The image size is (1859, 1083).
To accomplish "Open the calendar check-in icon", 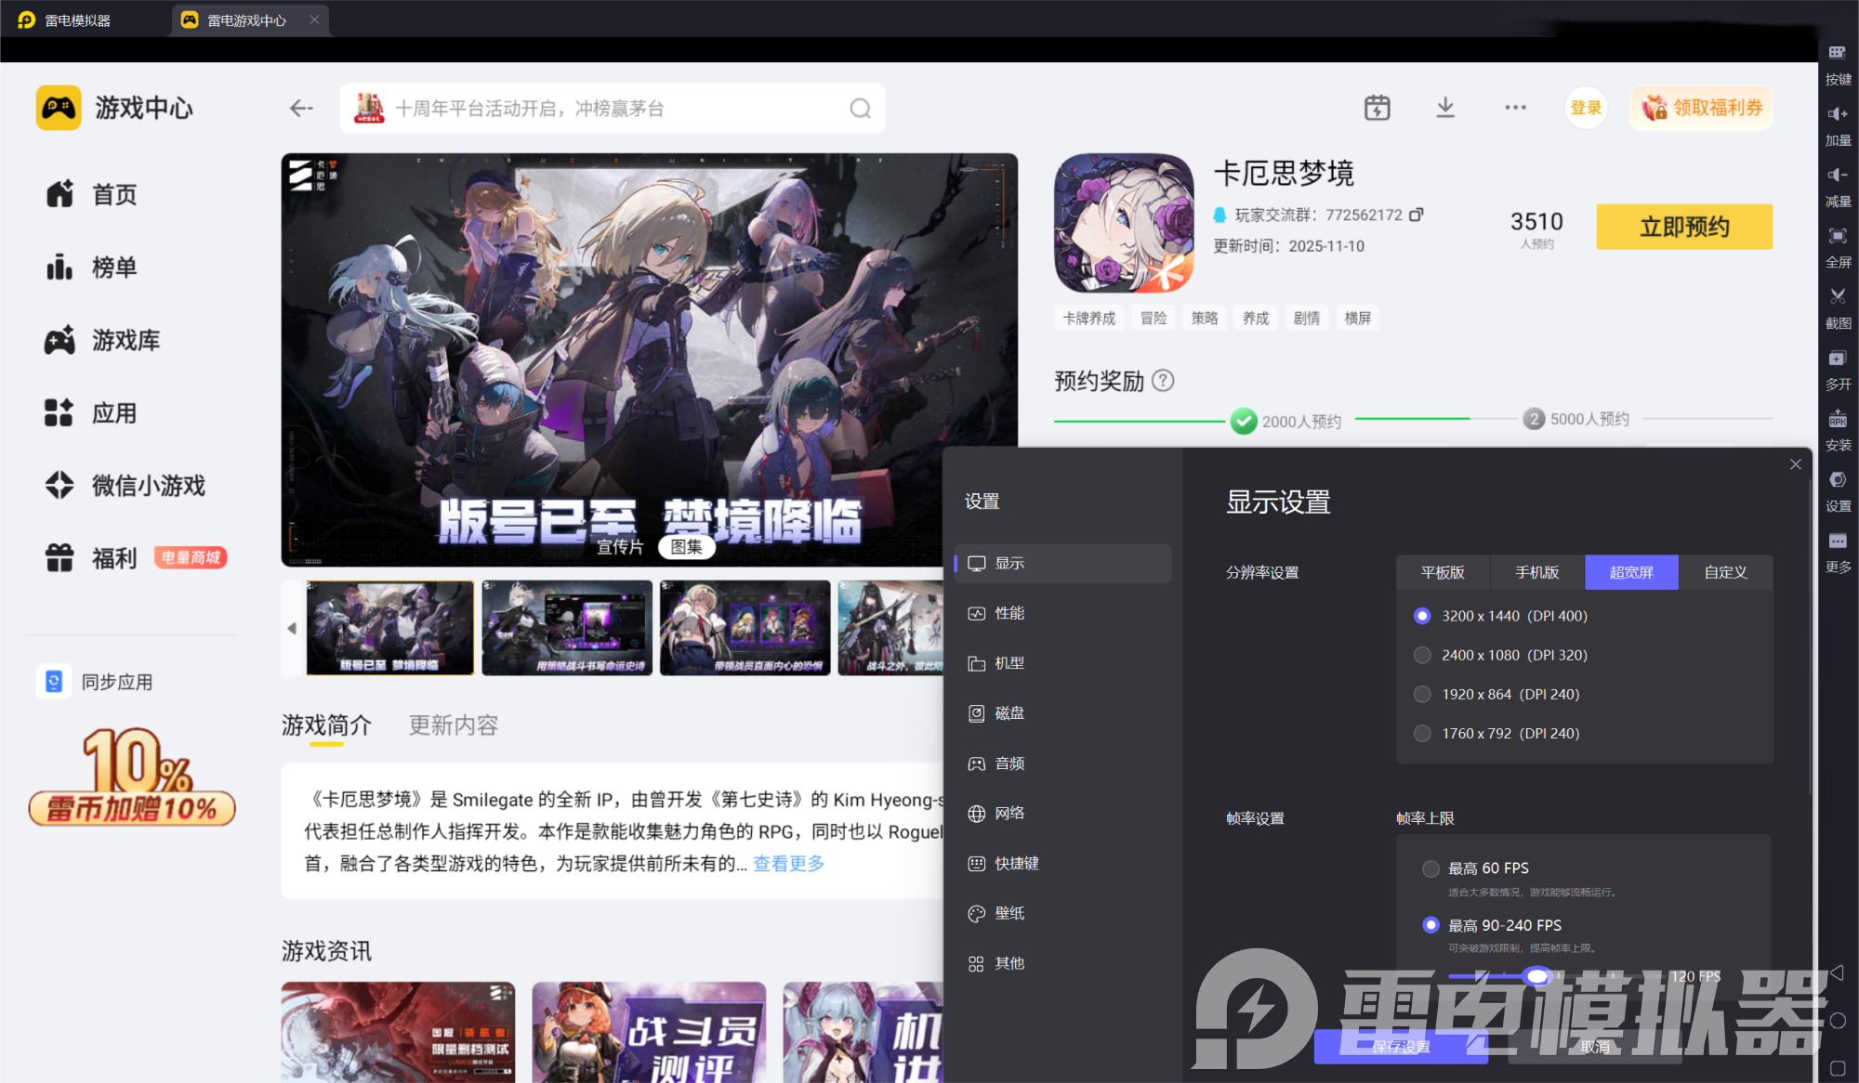I will [x=1377, y=108].
